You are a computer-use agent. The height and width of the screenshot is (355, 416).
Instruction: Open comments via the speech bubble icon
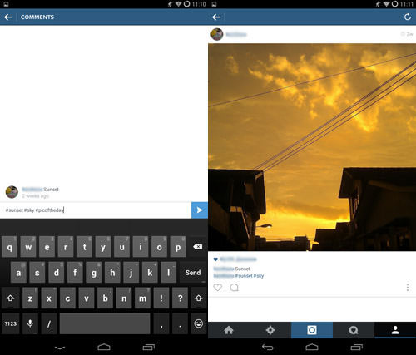235,288
